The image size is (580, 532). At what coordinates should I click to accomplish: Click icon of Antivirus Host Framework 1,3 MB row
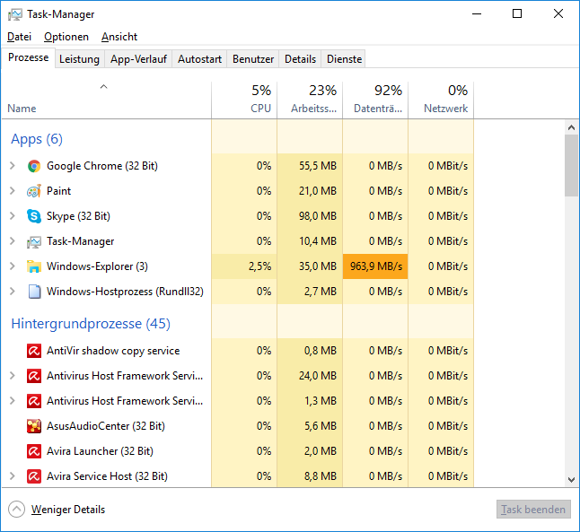pos(34,401)
